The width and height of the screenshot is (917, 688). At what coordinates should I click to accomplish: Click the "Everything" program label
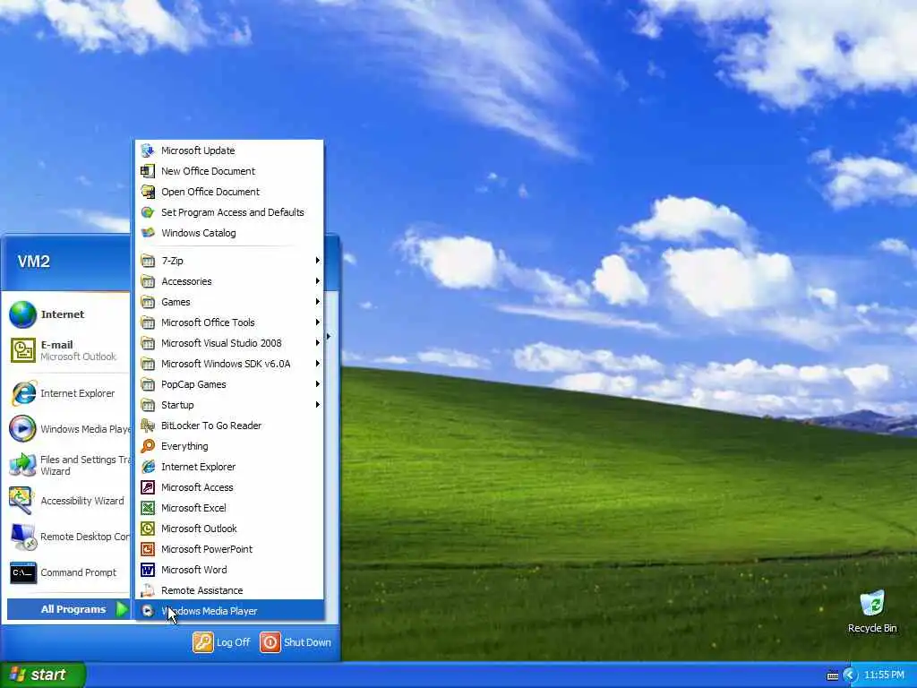point(184,446)
